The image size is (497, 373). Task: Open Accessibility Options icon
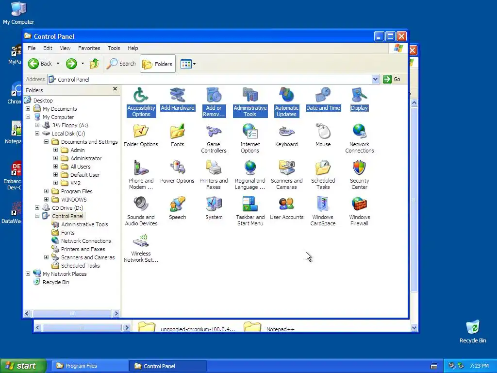click(141, 102)
